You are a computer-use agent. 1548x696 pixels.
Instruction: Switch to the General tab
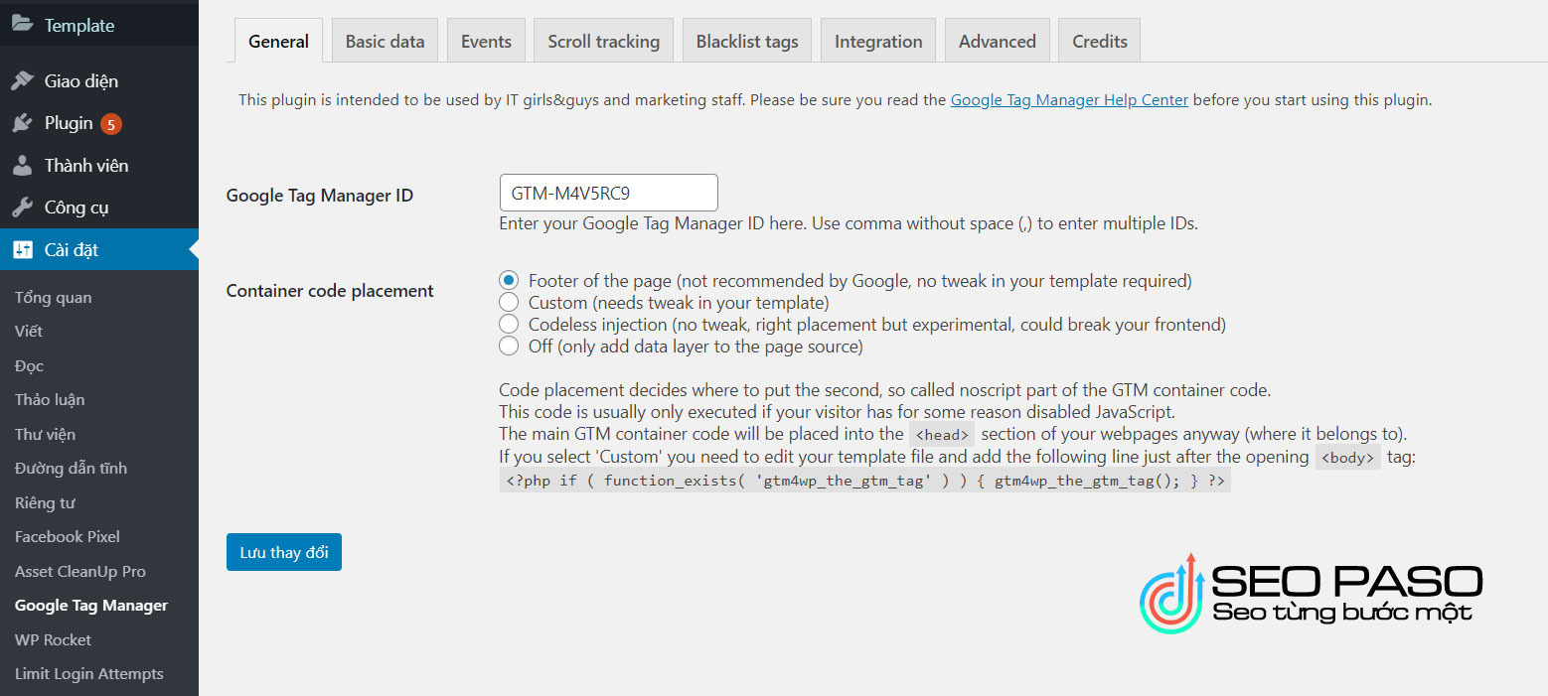click(278, 41)
